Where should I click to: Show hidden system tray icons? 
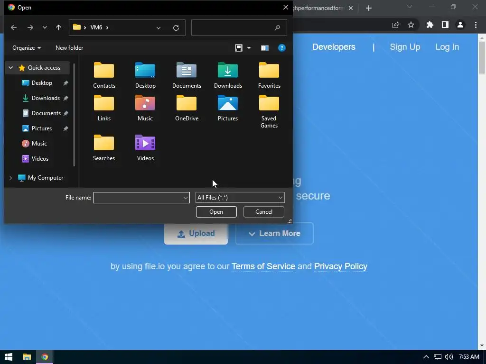click(x=426, y=357)
